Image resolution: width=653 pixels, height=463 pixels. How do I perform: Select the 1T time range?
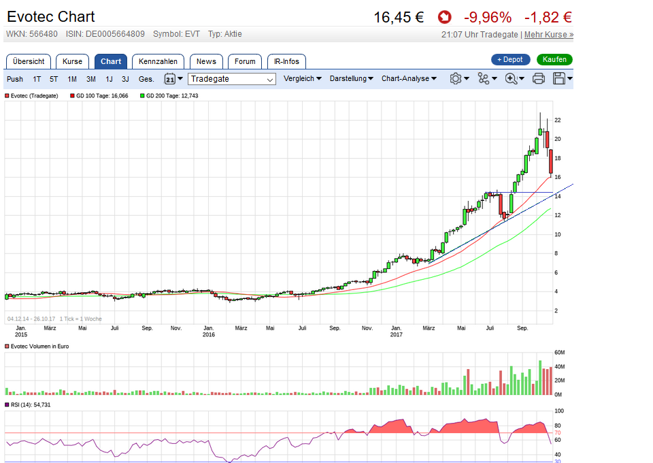(x=37, y=79)
